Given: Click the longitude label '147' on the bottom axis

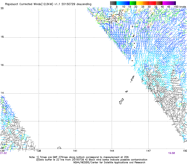Looking at the screenshot, I should (x=148, y=151).
